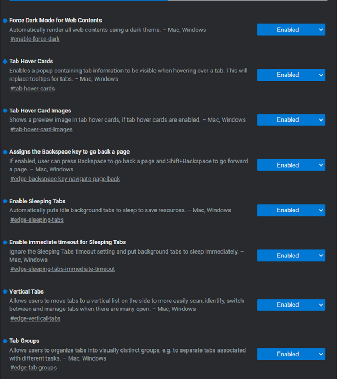Click blue dot beside Enable Sleeping Tabs
337x379 pixels.
tap(5, 201)
